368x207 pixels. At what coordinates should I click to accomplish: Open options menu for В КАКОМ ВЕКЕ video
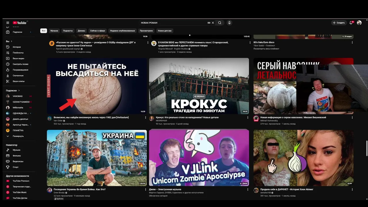[x=250, y=43]
